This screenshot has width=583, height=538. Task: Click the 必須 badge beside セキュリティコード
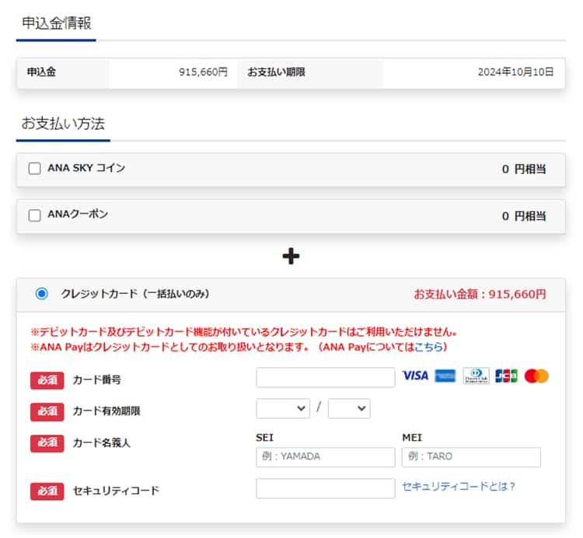click(47, 491)
